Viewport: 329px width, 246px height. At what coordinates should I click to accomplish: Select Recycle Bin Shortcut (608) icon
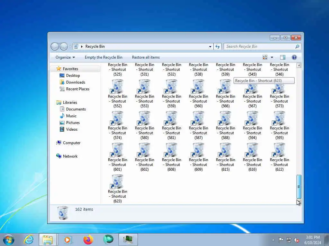pyautogui.click(x=171, y=150)
